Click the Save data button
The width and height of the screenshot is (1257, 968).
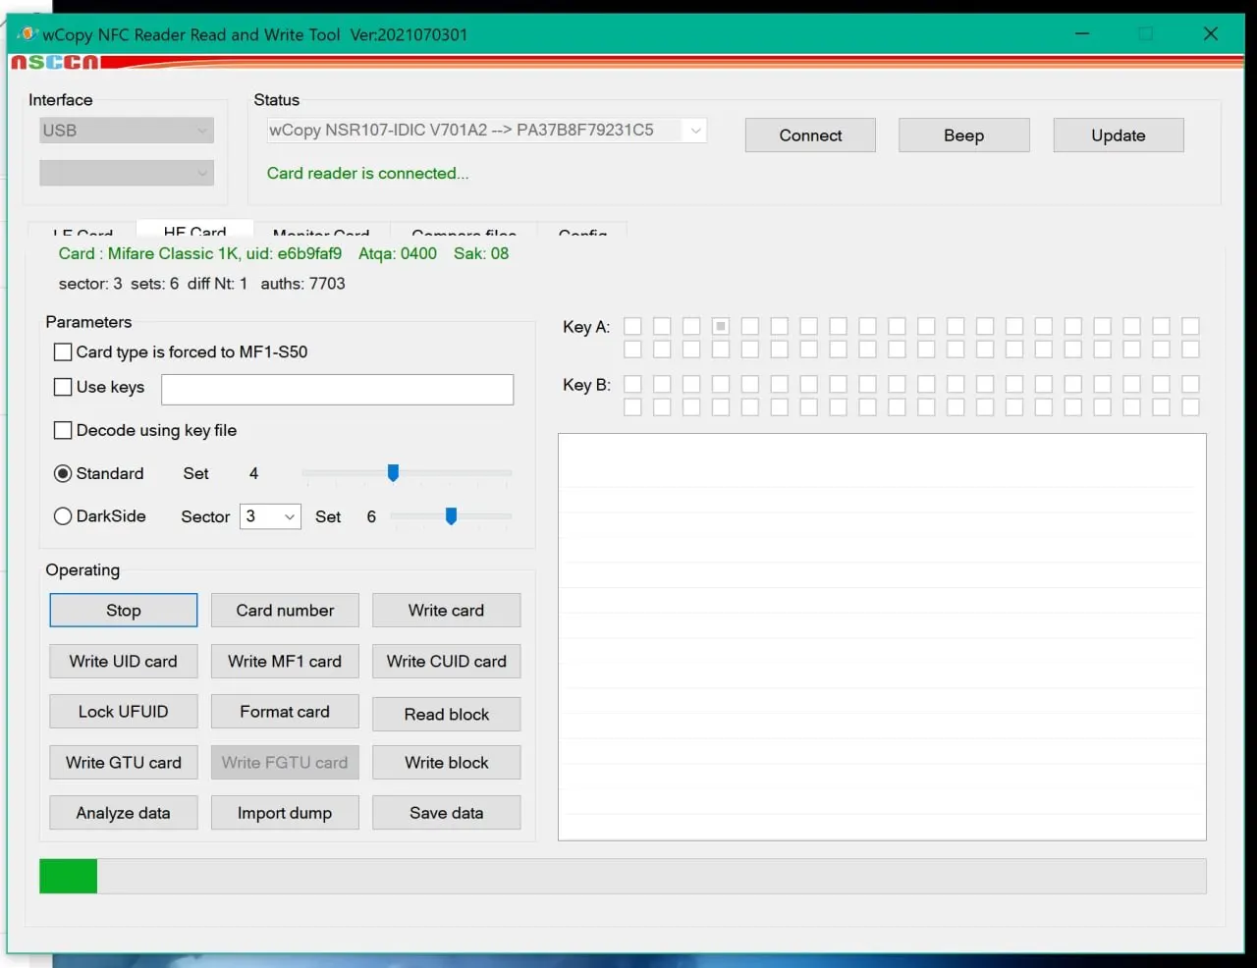(447, 813)
